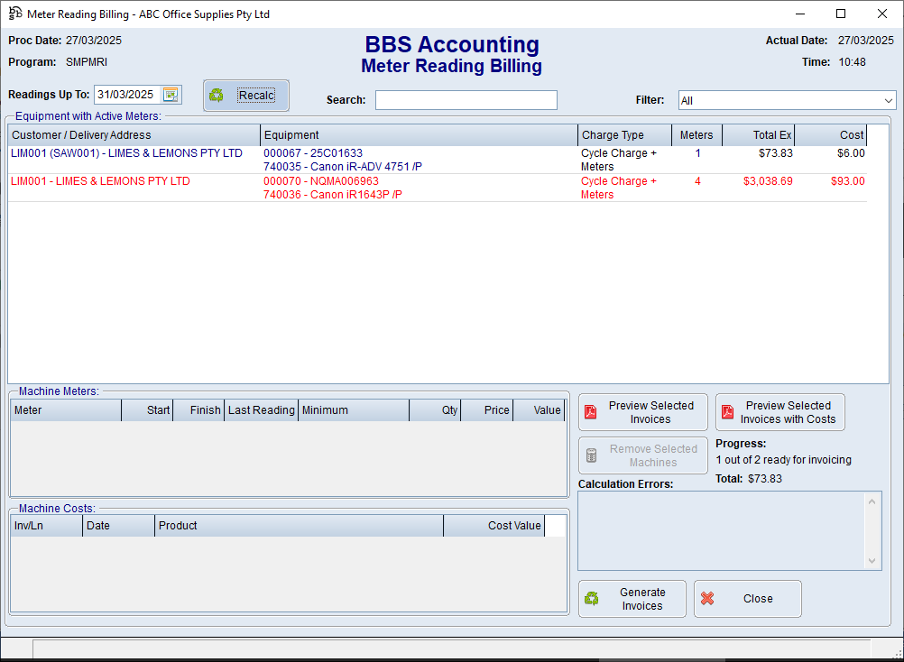Maximize the Meter Reading Billing window

tap(841, 14)
